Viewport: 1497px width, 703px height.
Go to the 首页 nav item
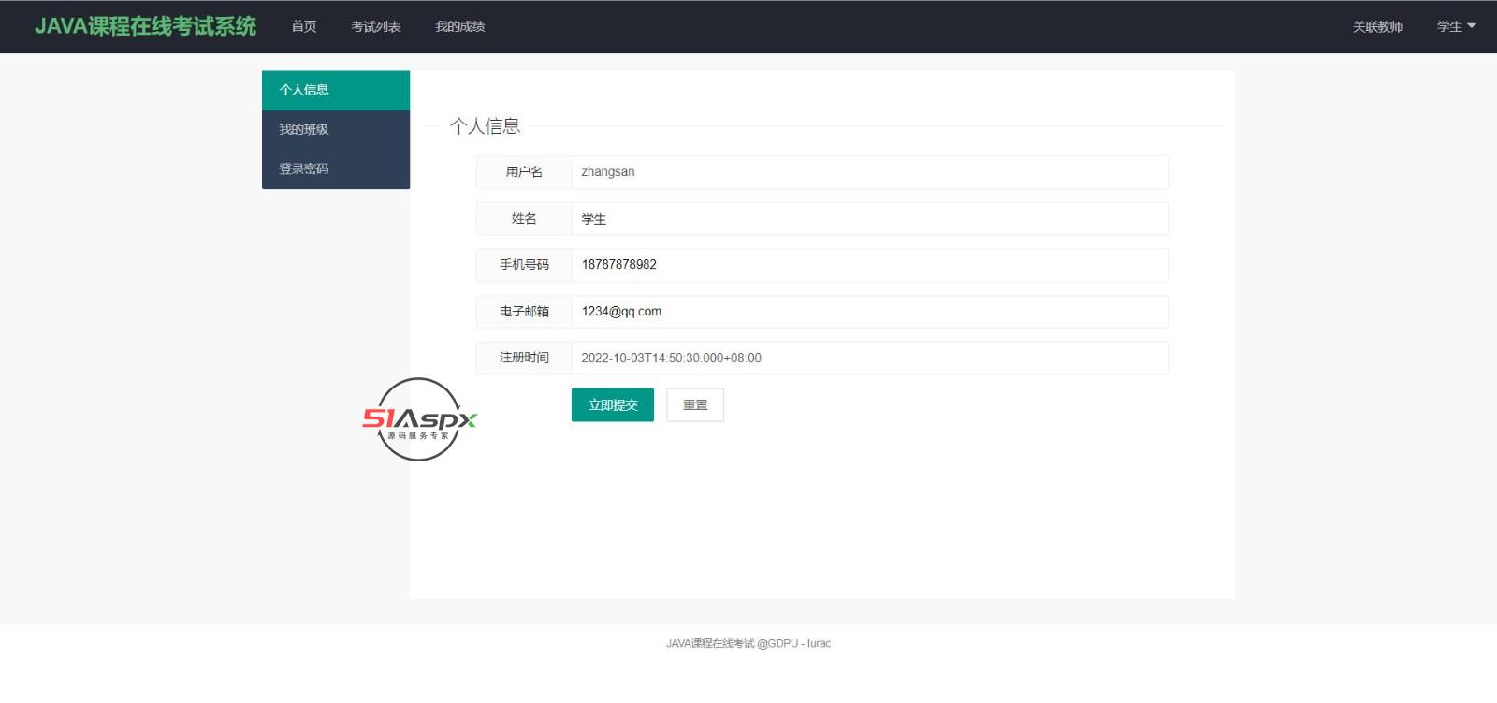[303, 26]
